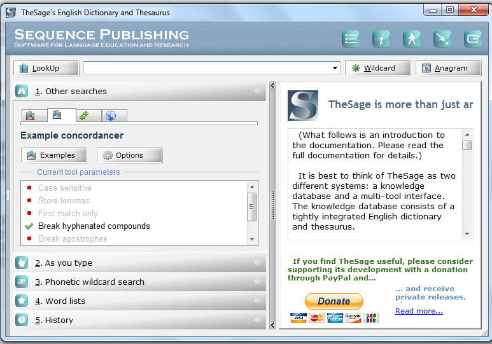The width and height of the screenshot is (492, 344).
Task: Switch to the globe tab
Action: [x=115, y=116]
